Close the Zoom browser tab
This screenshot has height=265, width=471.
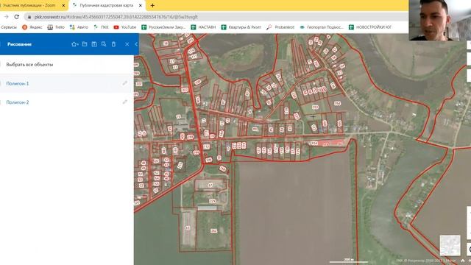pos(63,5)
